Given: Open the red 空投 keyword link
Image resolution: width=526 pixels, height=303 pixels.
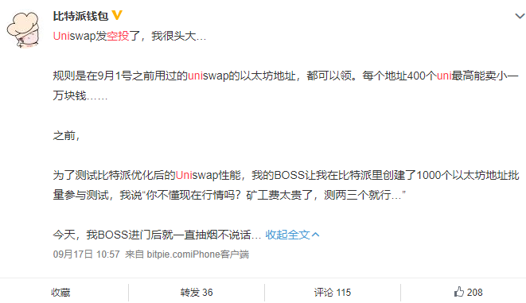Looking at the screenshot, I should (x=118, y=36).
